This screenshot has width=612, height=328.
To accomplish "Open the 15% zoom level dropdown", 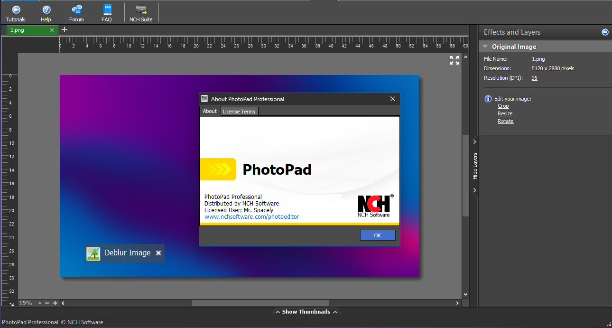I will [40, 303].
